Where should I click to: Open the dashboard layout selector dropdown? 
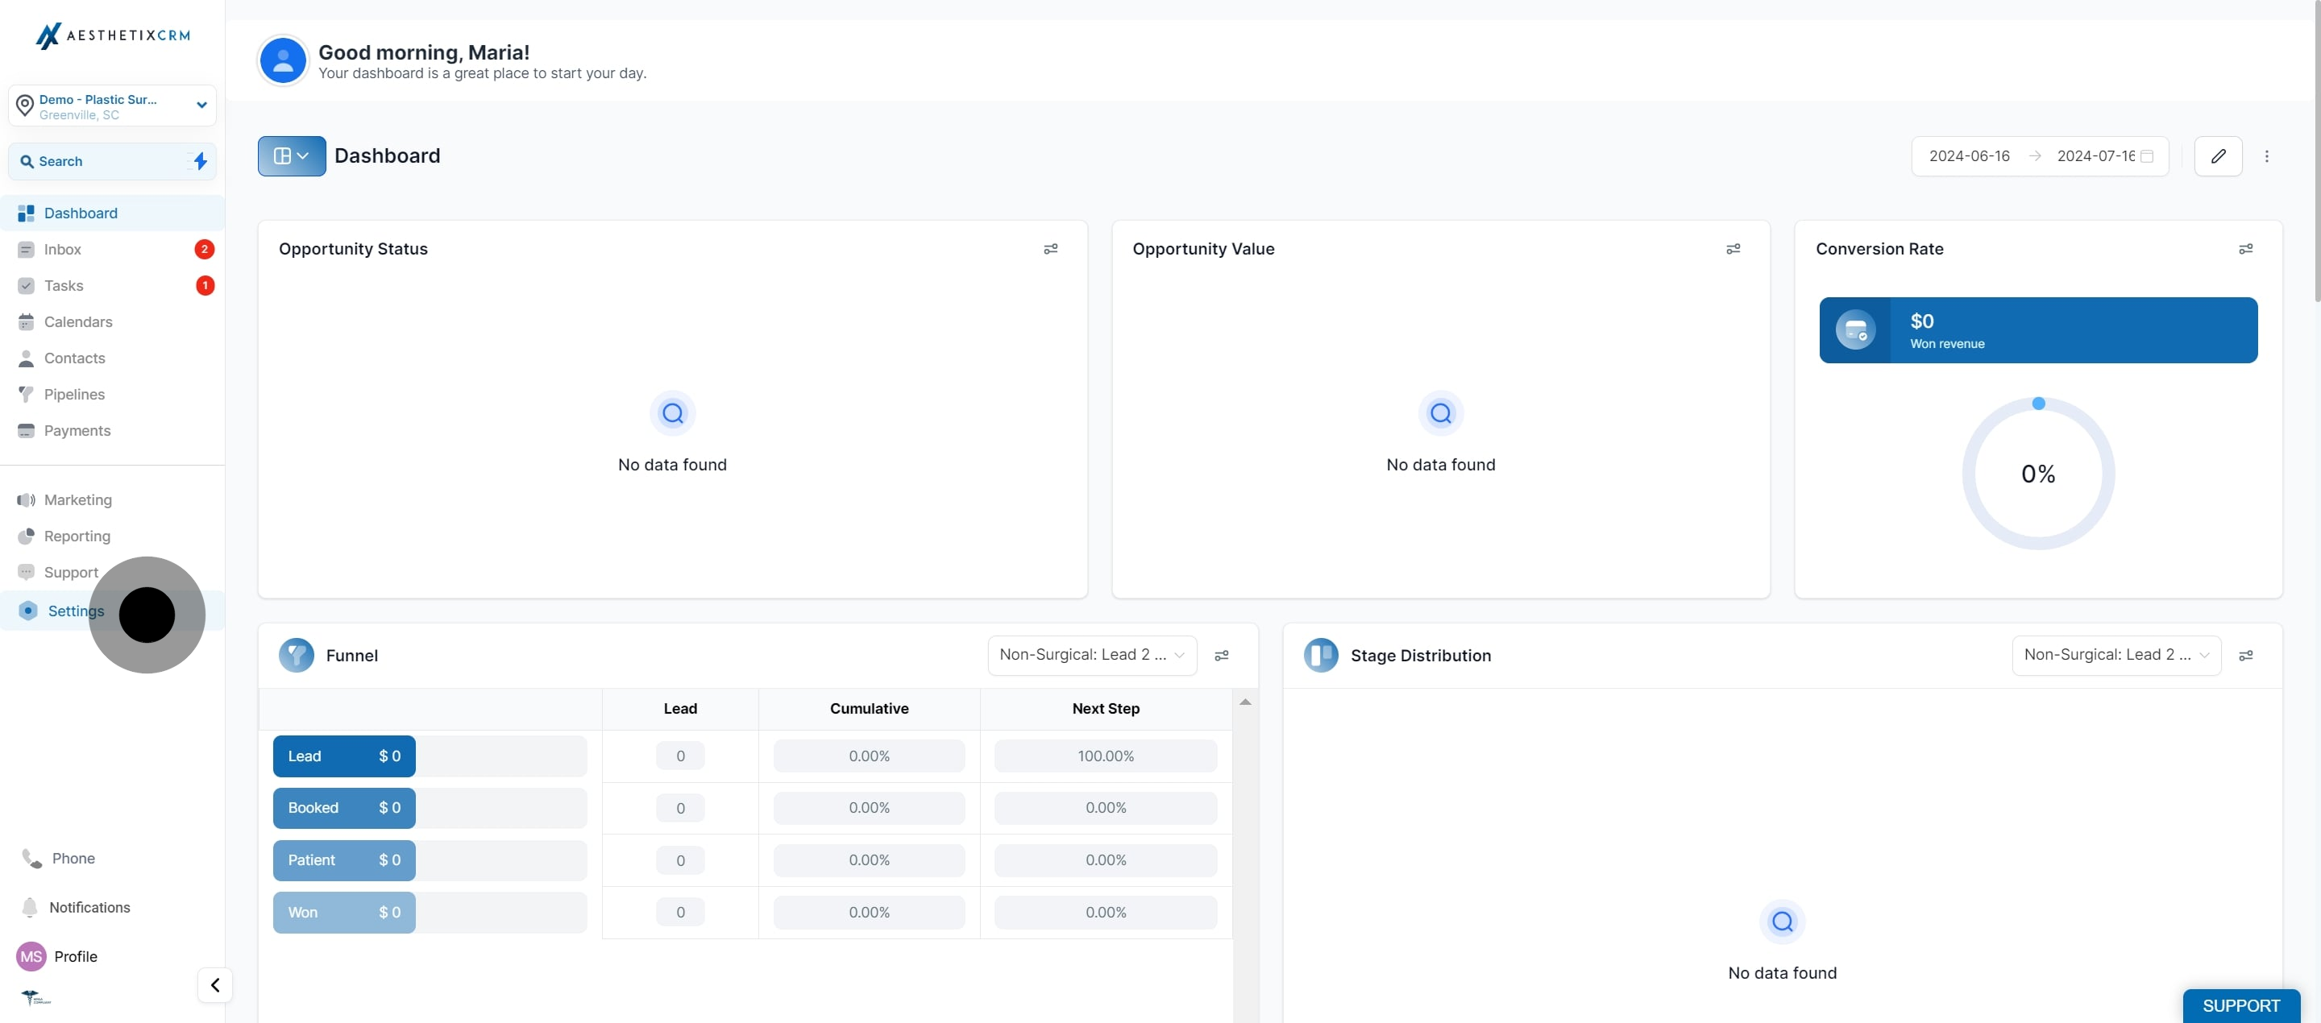(292, 155)
